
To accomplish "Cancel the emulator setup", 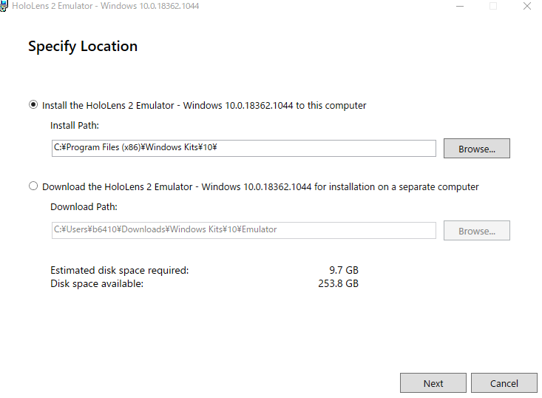I will tap(504, 382).
